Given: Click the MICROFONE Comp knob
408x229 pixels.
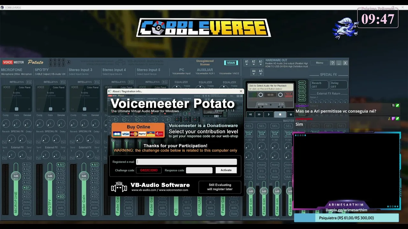Looking at the screenshot, I should 5,123.
